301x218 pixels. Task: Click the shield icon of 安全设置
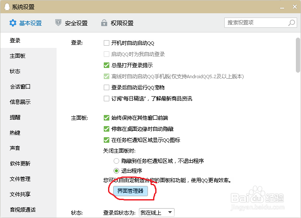pos(58,23)
